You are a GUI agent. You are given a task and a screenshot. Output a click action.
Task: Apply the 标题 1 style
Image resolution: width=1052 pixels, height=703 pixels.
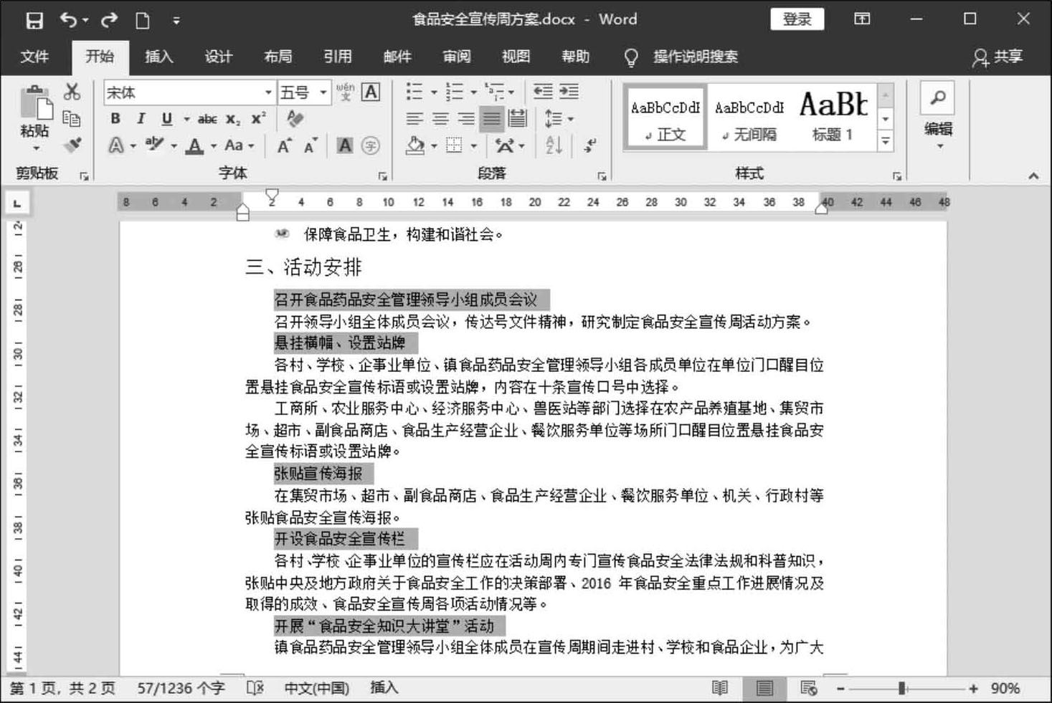point(833,118)
